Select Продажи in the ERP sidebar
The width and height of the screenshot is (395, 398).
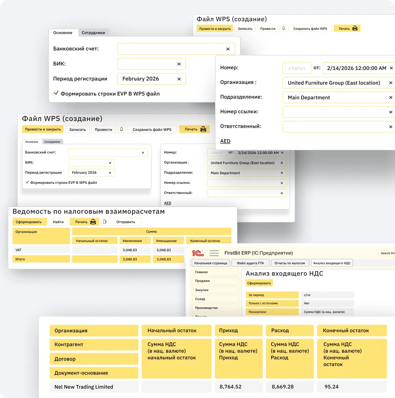(202, 281)
